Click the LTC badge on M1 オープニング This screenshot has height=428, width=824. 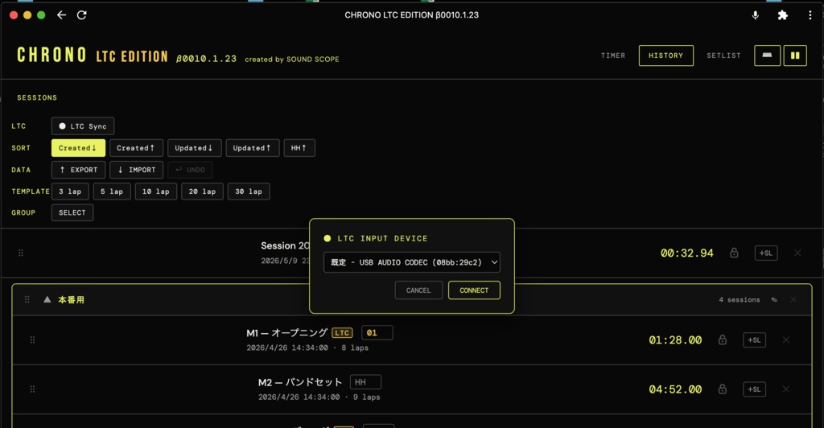342,333
